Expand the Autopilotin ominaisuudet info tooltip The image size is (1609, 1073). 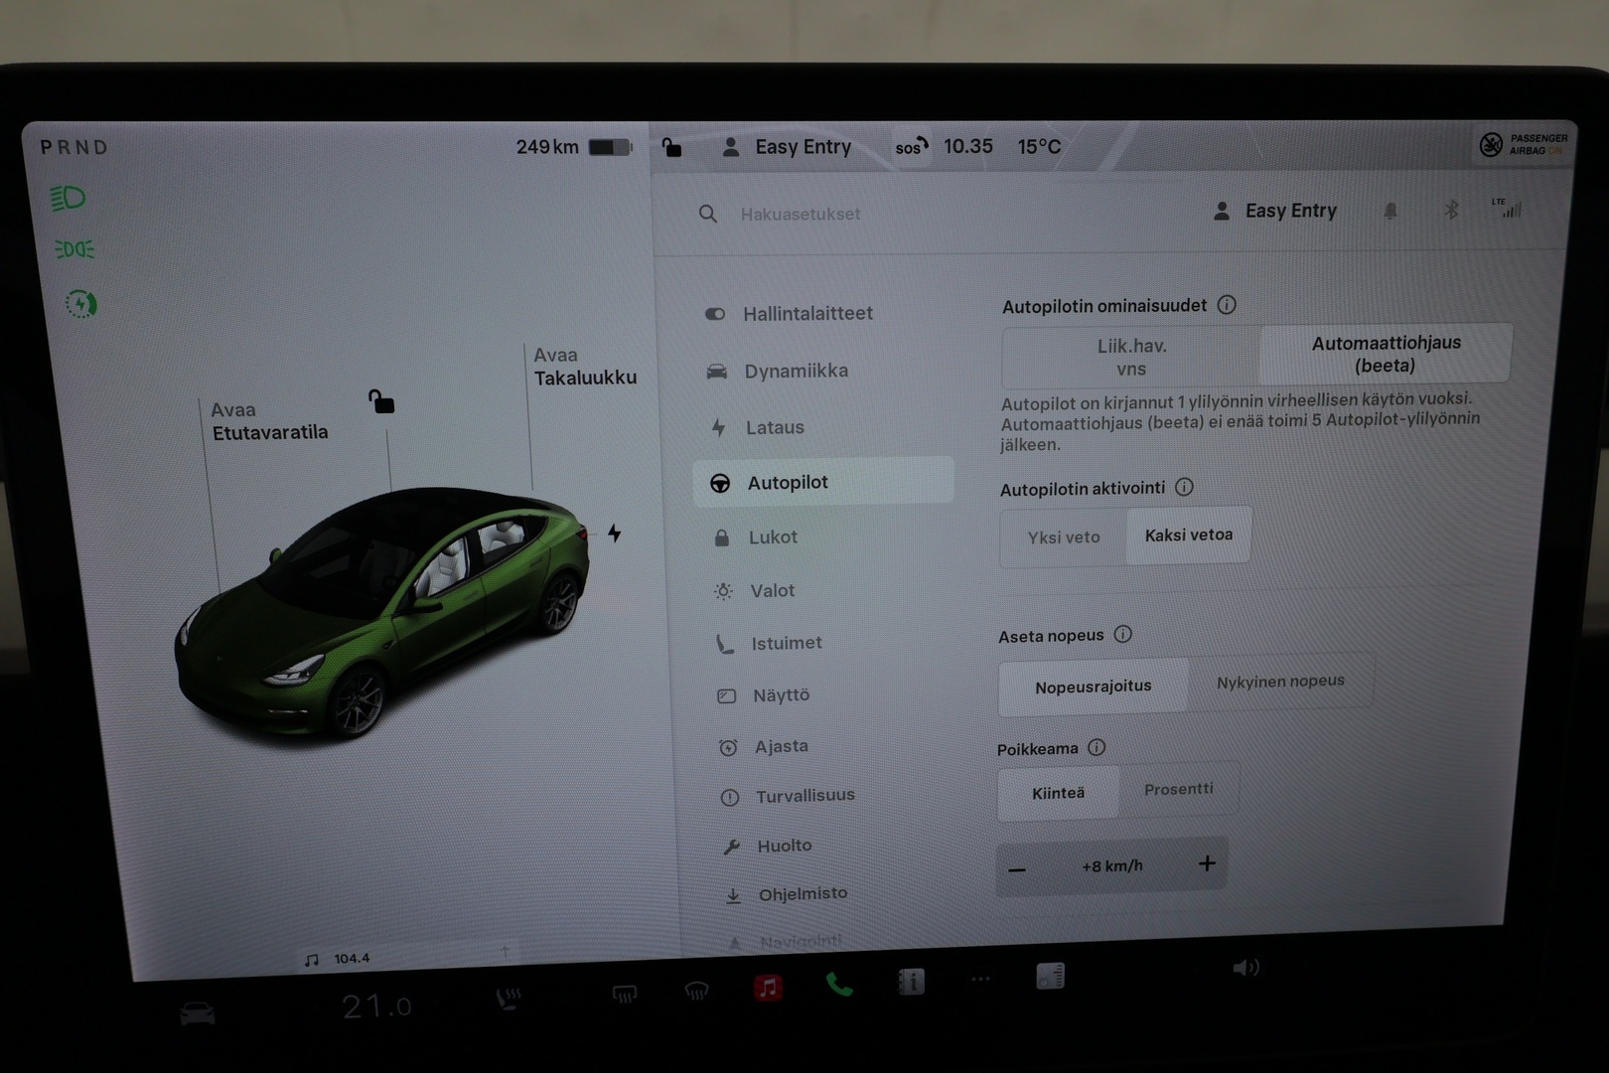click(1228, 306)
